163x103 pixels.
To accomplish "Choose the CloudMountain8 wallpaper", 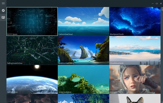I will pyautogui.click(x=135, y=50).
